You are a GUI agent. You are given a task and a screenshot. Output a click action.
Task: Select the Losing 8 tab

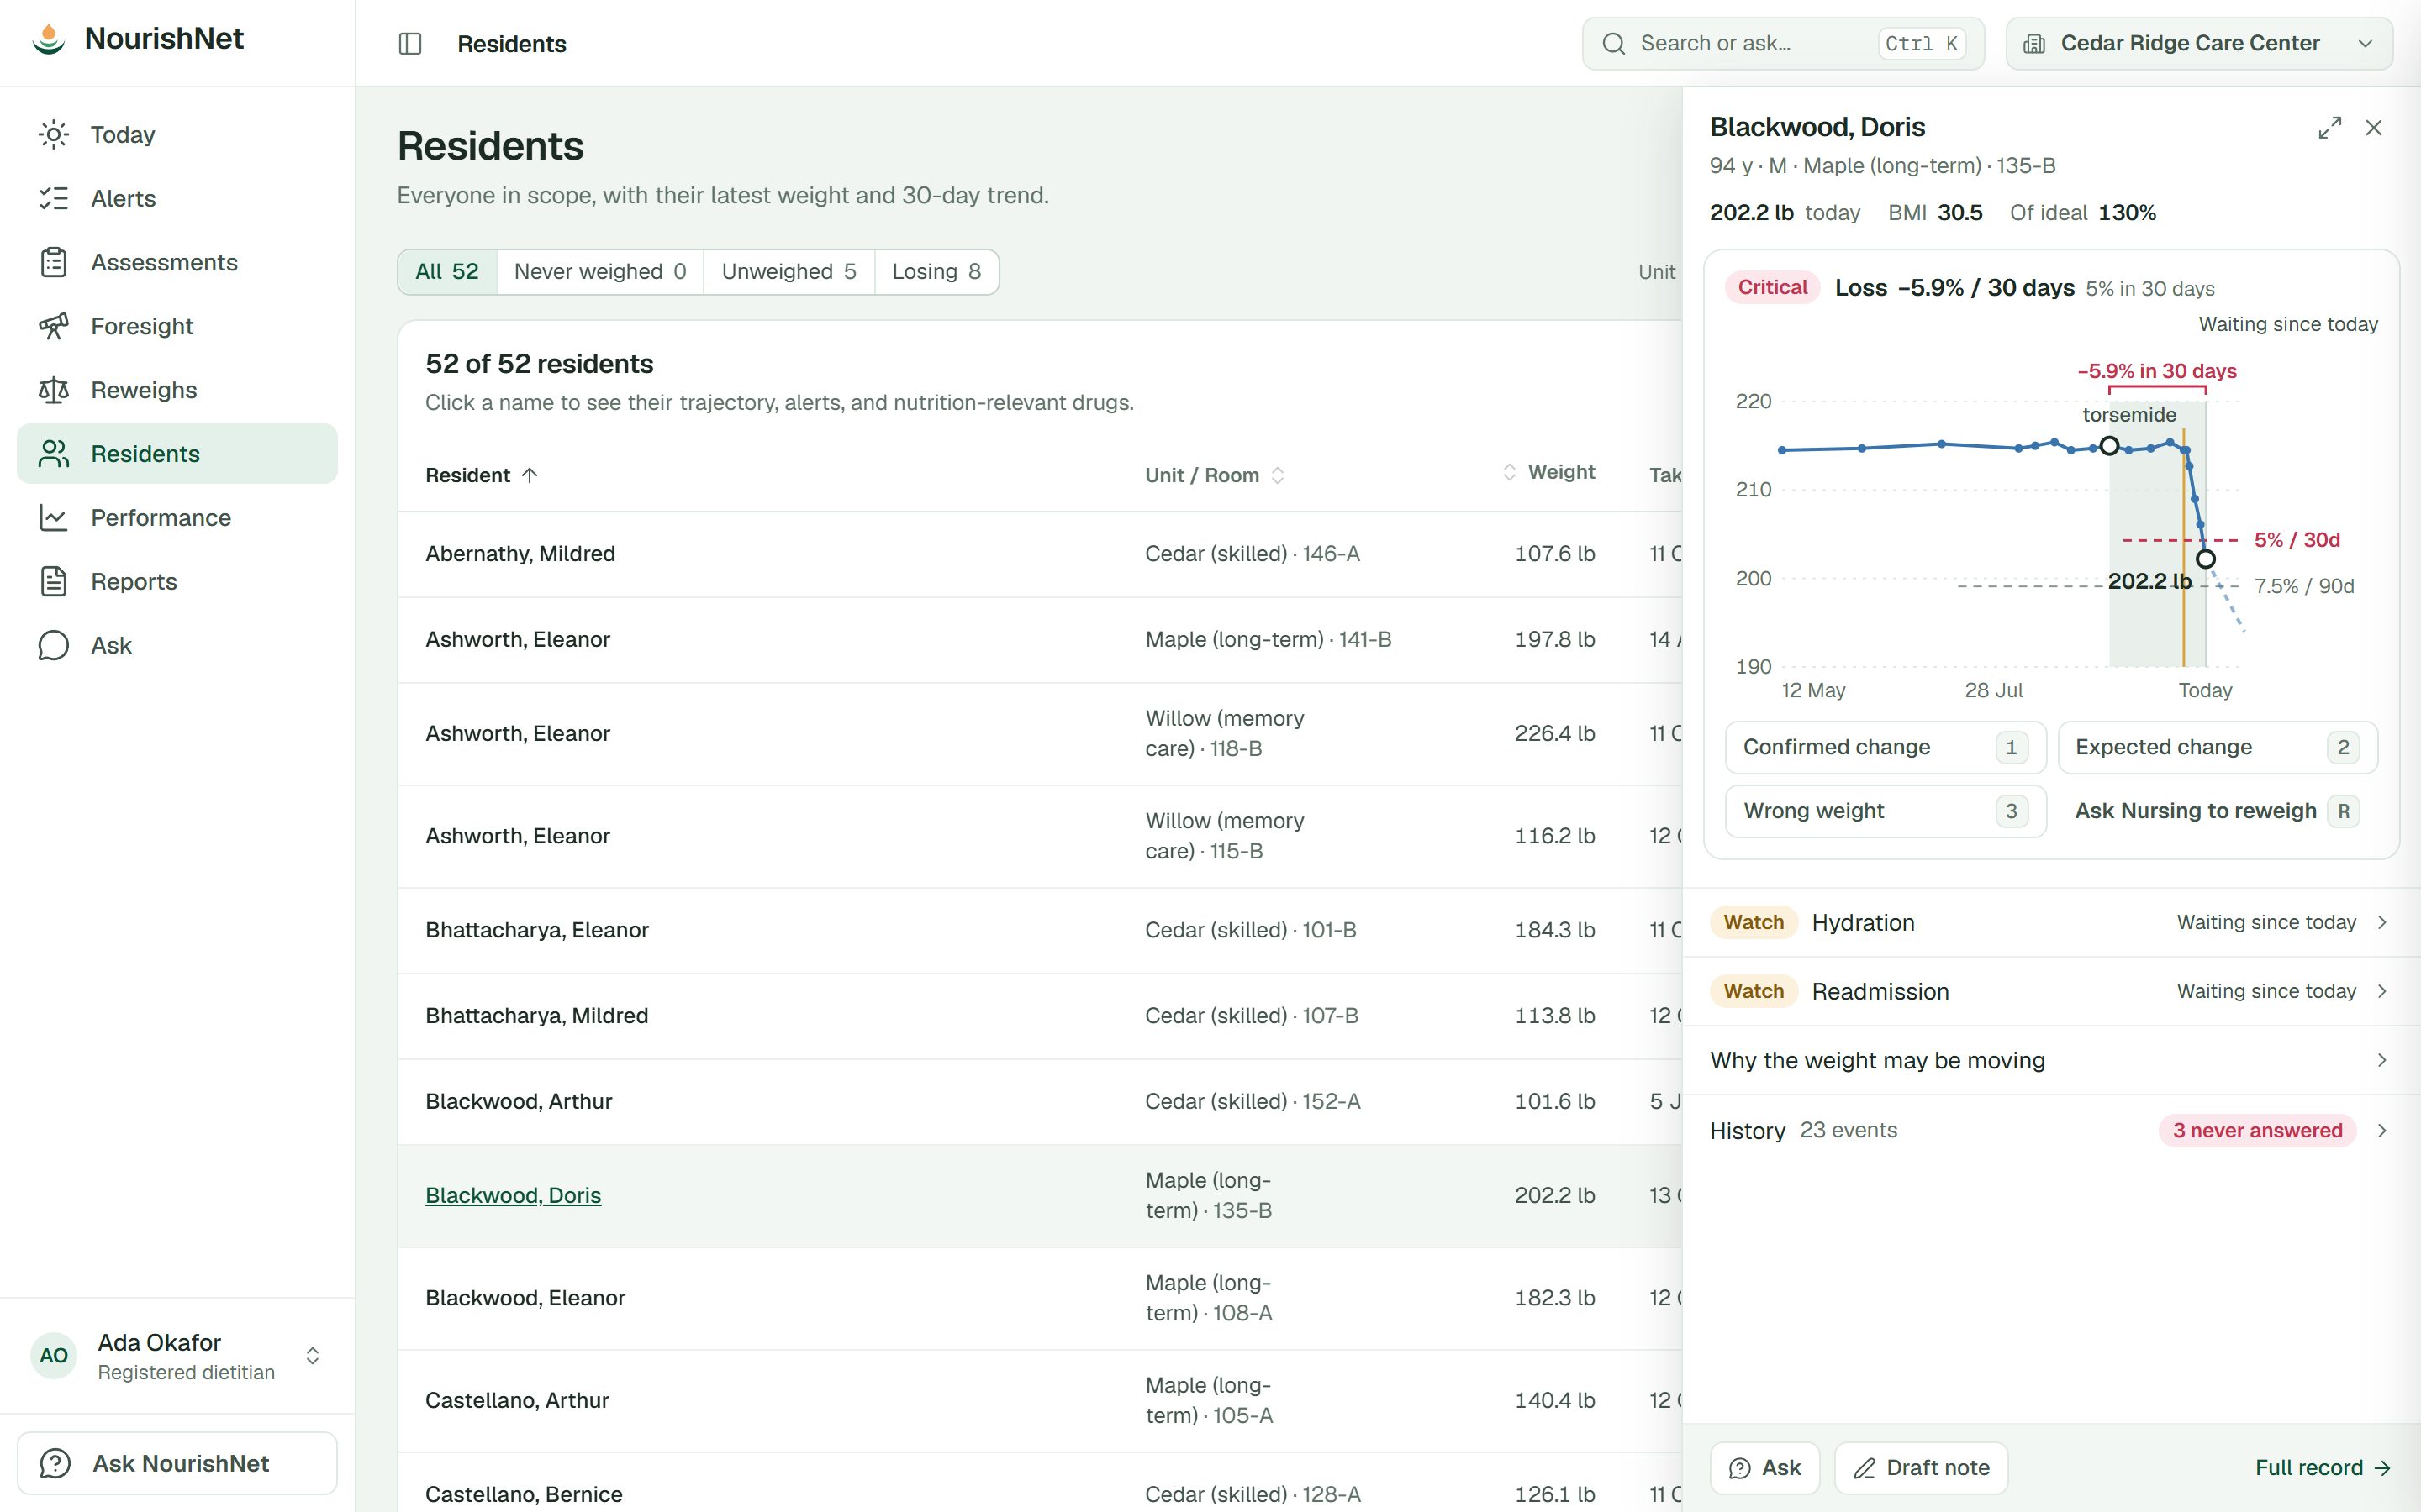point(936,271)
